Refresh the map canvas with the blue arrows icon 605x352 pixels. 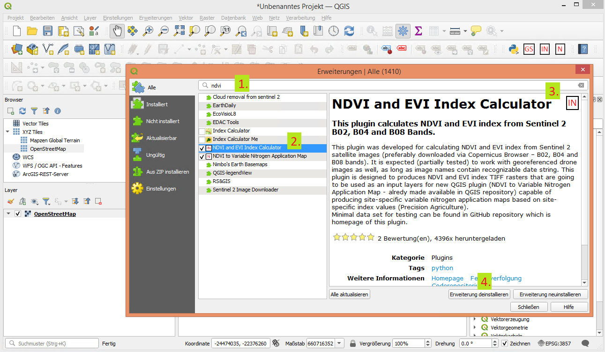pos(349,31)
